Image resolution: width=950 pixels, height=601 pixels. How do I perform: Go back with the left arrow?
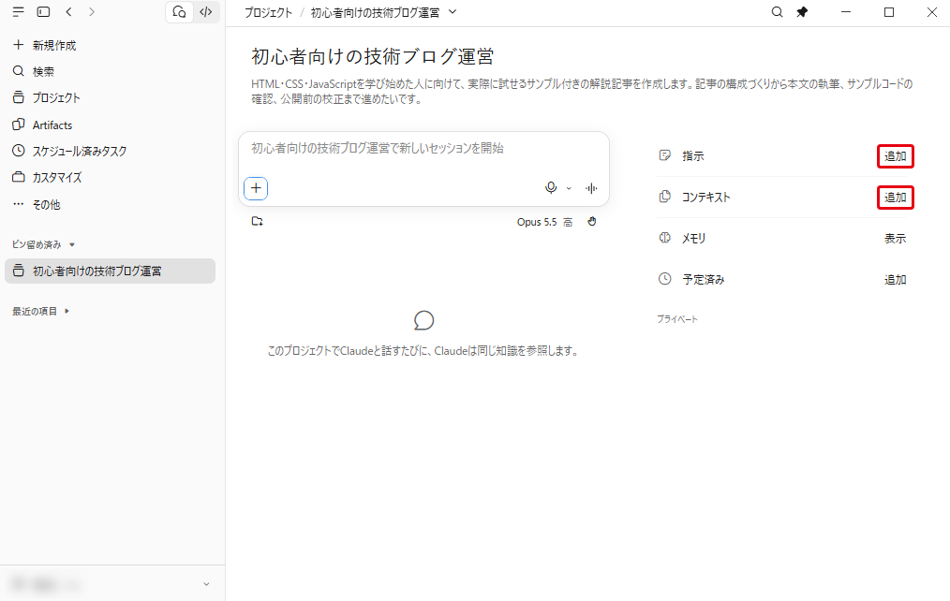[x=69, y=11]
